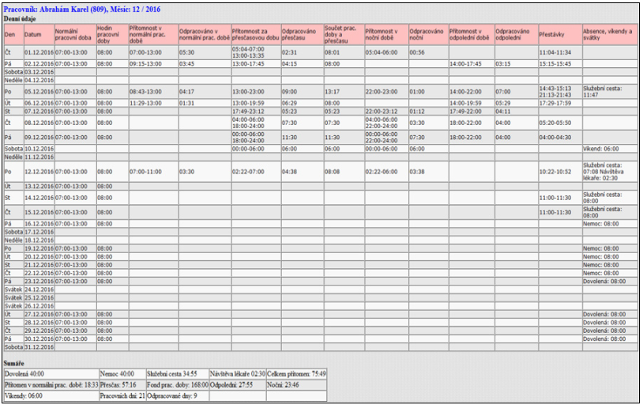Click the 24.12.2016 Svátek row date
This screenshot has height=405, width=643.
click(39, 290)
